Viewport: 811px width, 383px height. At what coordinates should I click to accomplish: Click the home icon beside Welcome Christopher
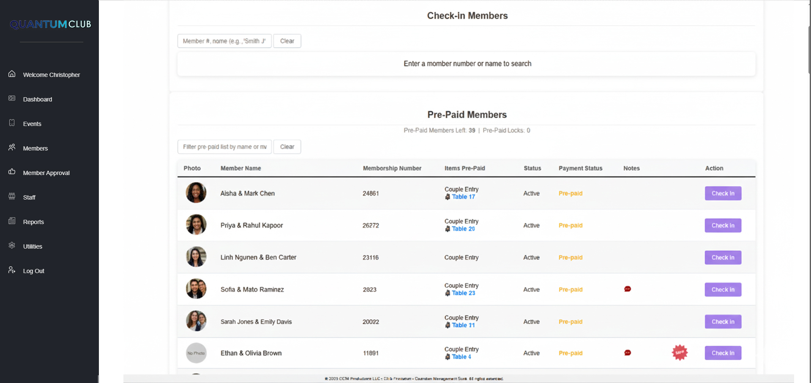point(12,74)
